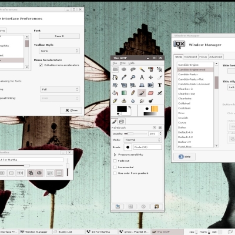This screenshot has width=235, height=235.
Task: Select the Rotate tool
Action: pyautogui.click(x=115, y=85)
